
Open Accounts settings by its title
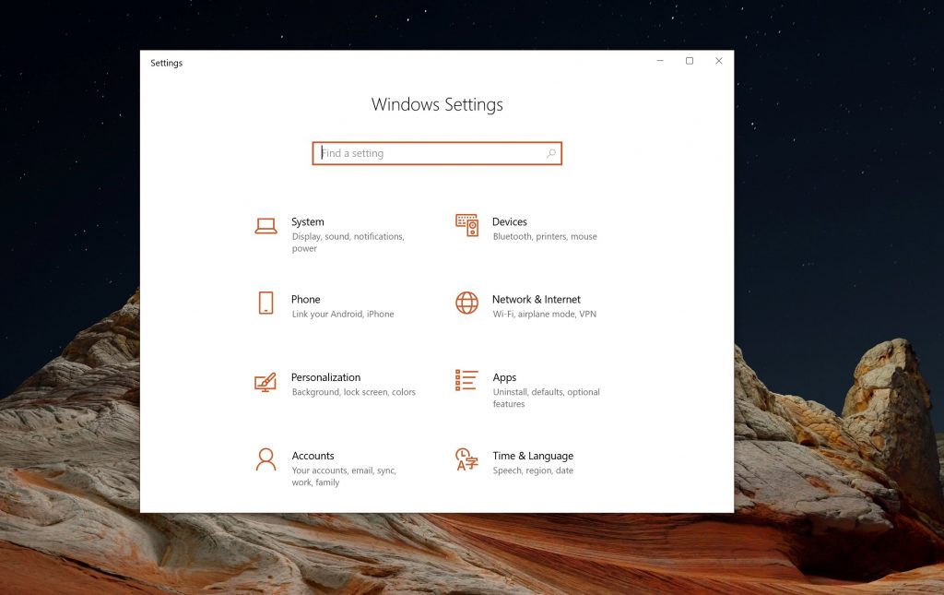[x=313, y=456]
